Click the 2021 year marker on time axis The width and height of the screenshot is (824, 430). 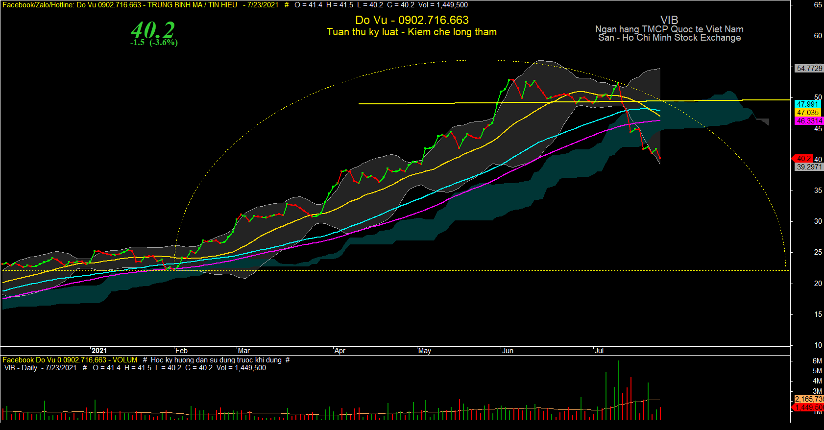(99, 351)
